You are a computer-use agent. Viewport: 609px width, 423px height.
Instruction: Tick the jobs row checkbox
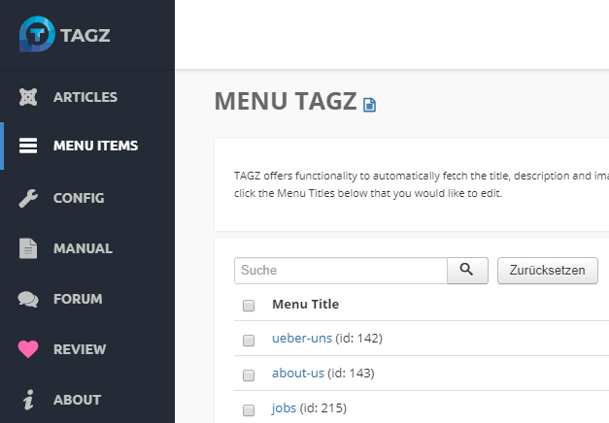249,408
